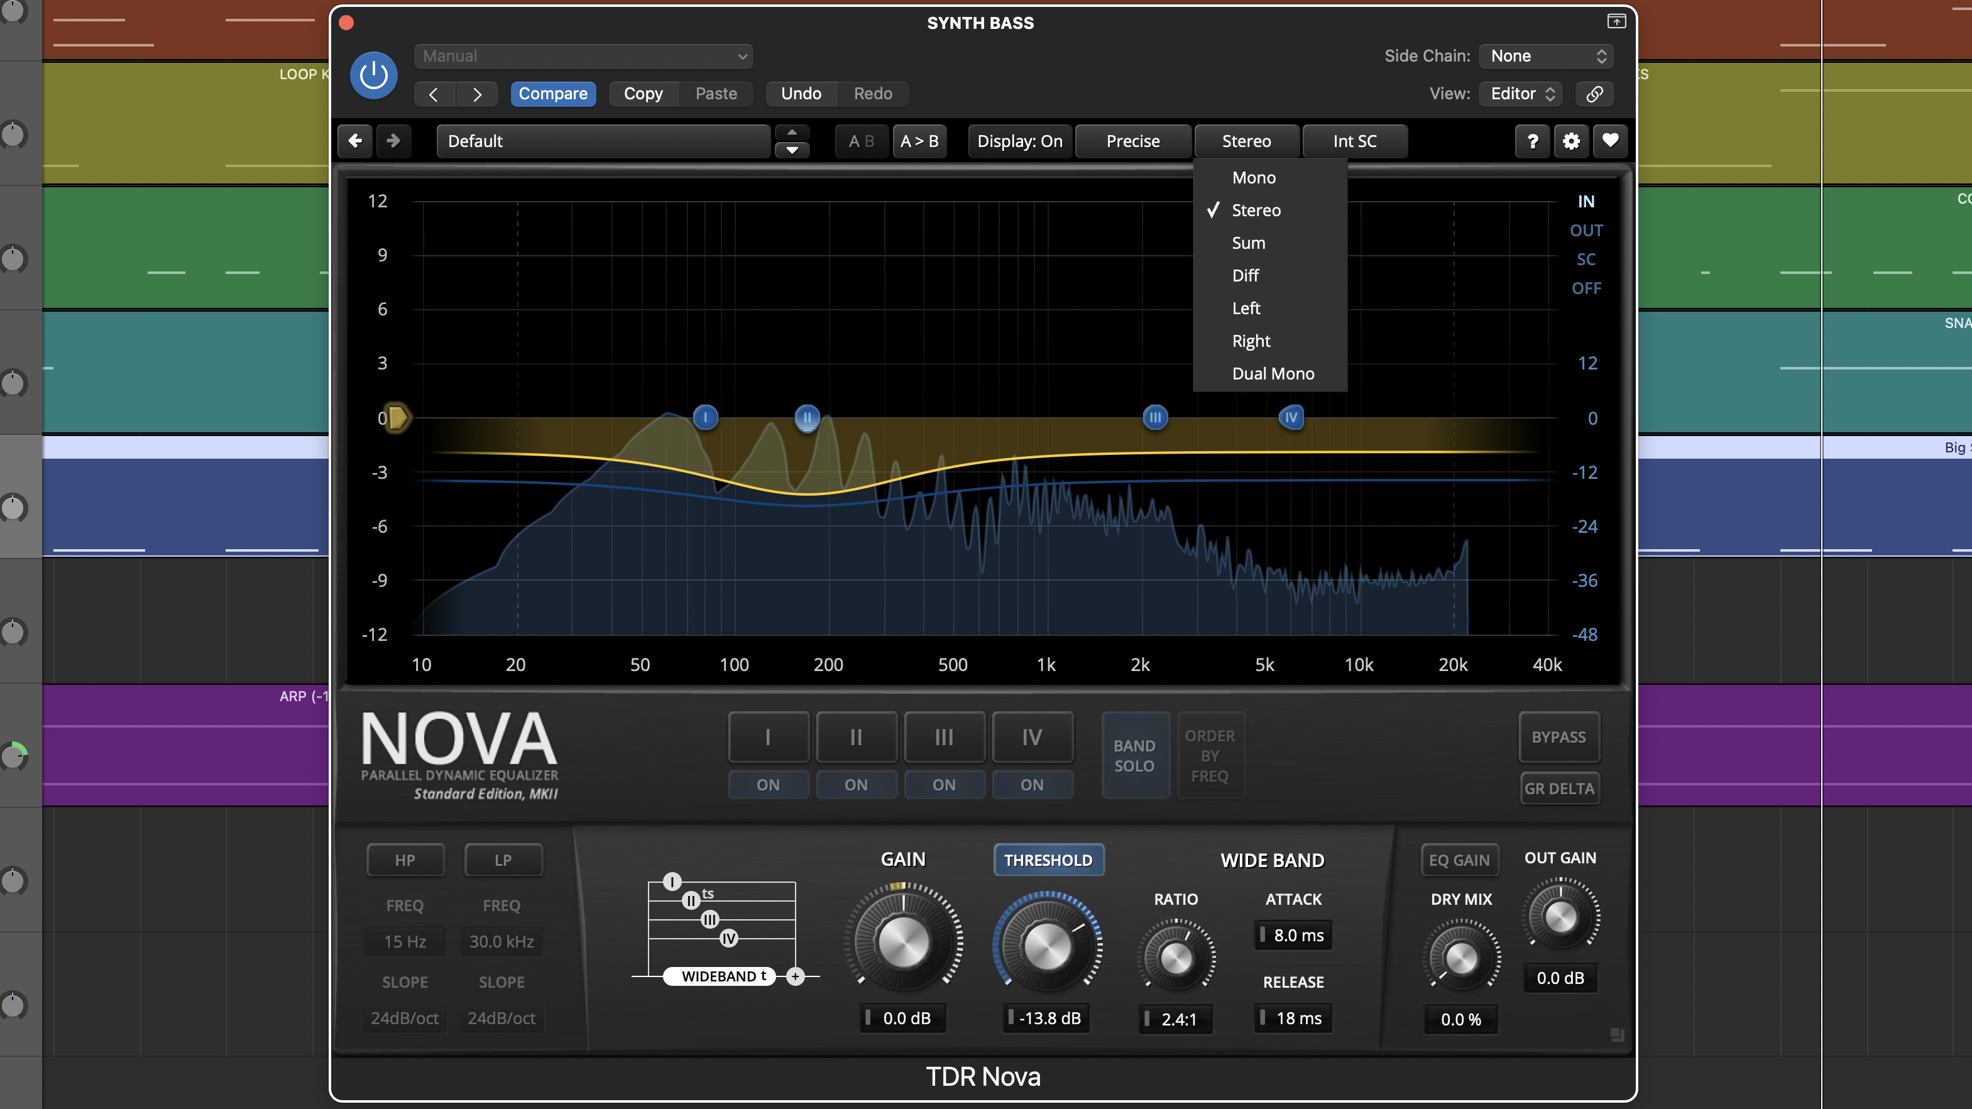Choose Sum from the channel menu
The height and width of the screenshot is (1109, 1972).
(x=1270, y=243)
